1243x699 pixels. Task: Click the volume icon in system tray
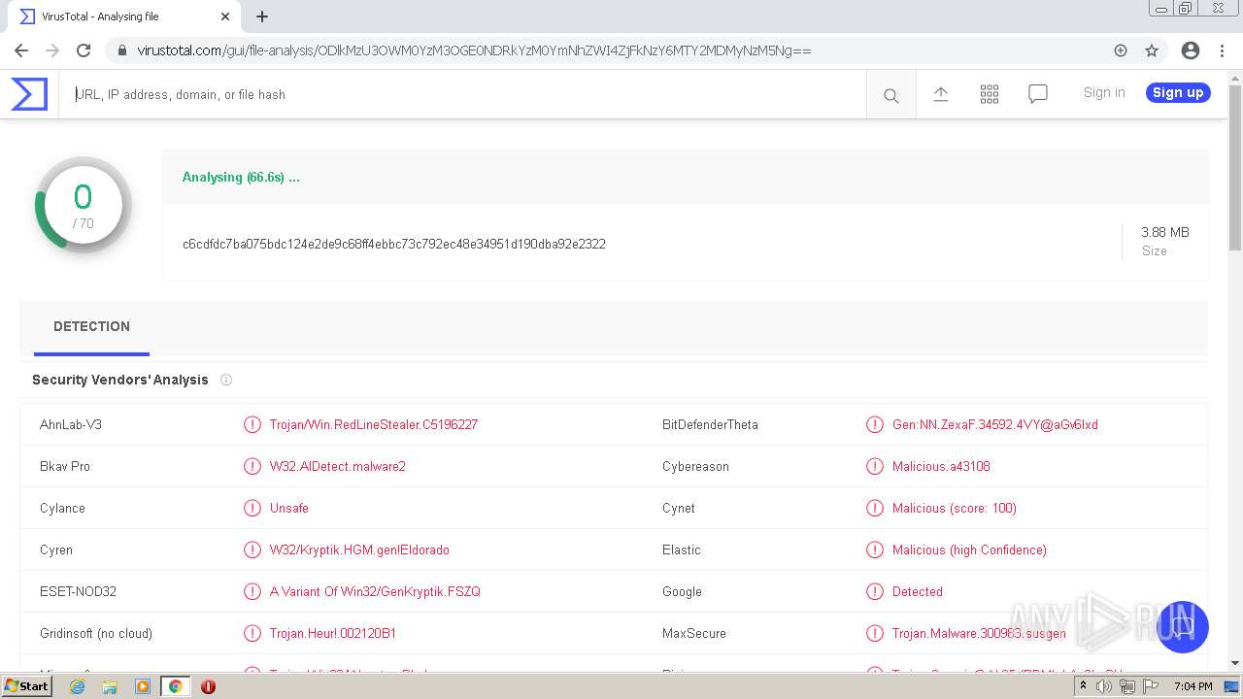coord(1104,686)
